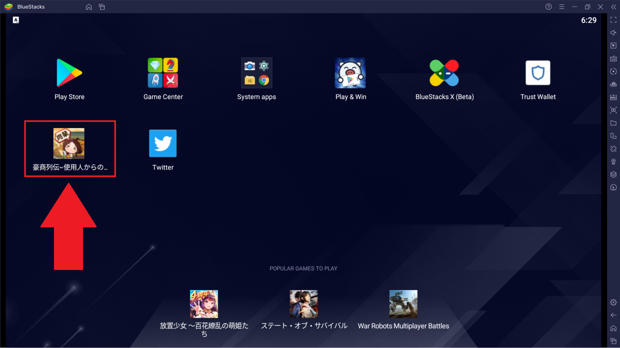The width and height of the screenshot is (620, 348).
Task: Open the Play Store app
Action: coord(69,73)
